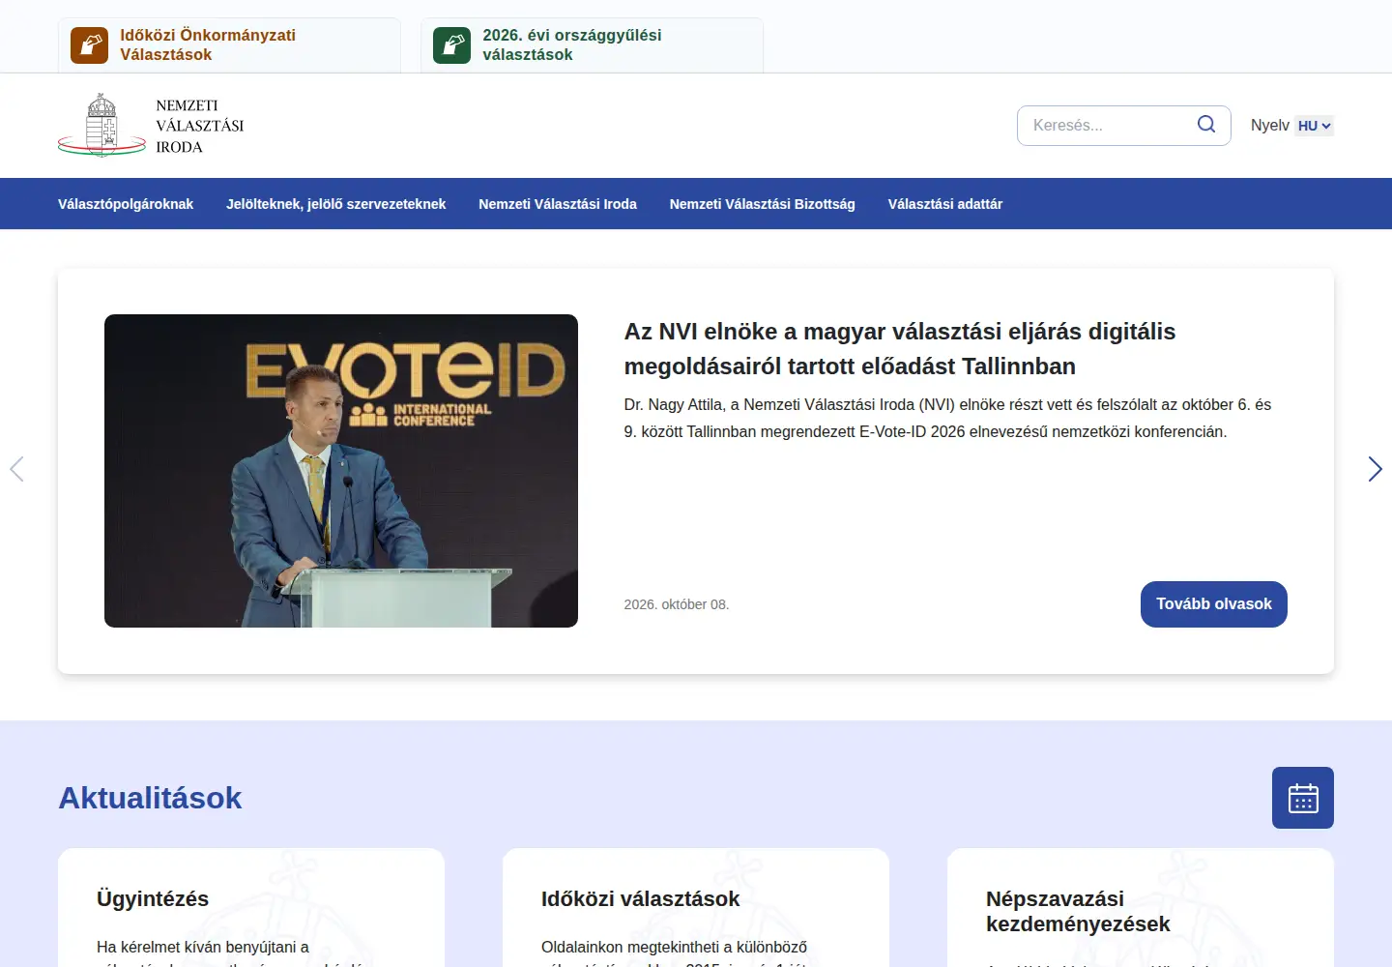This screenshot has width=1392, height=967.
Task: Open the HU language dropdown
Action: (1314, 126)
